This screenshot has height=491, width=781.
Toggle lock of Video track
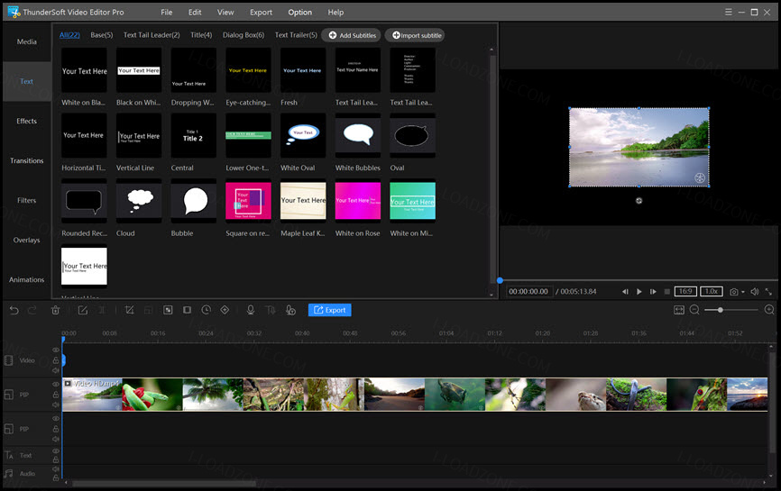[x=56, y=360]
